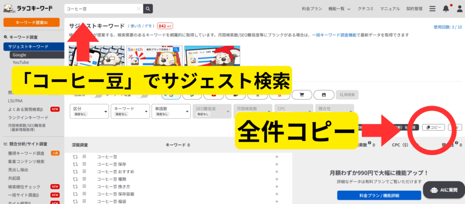Image resolution: width=465 pixels, height=204 pixels.
Task: Open 契約管理 in the top navigation
Action: pos(414,9)
